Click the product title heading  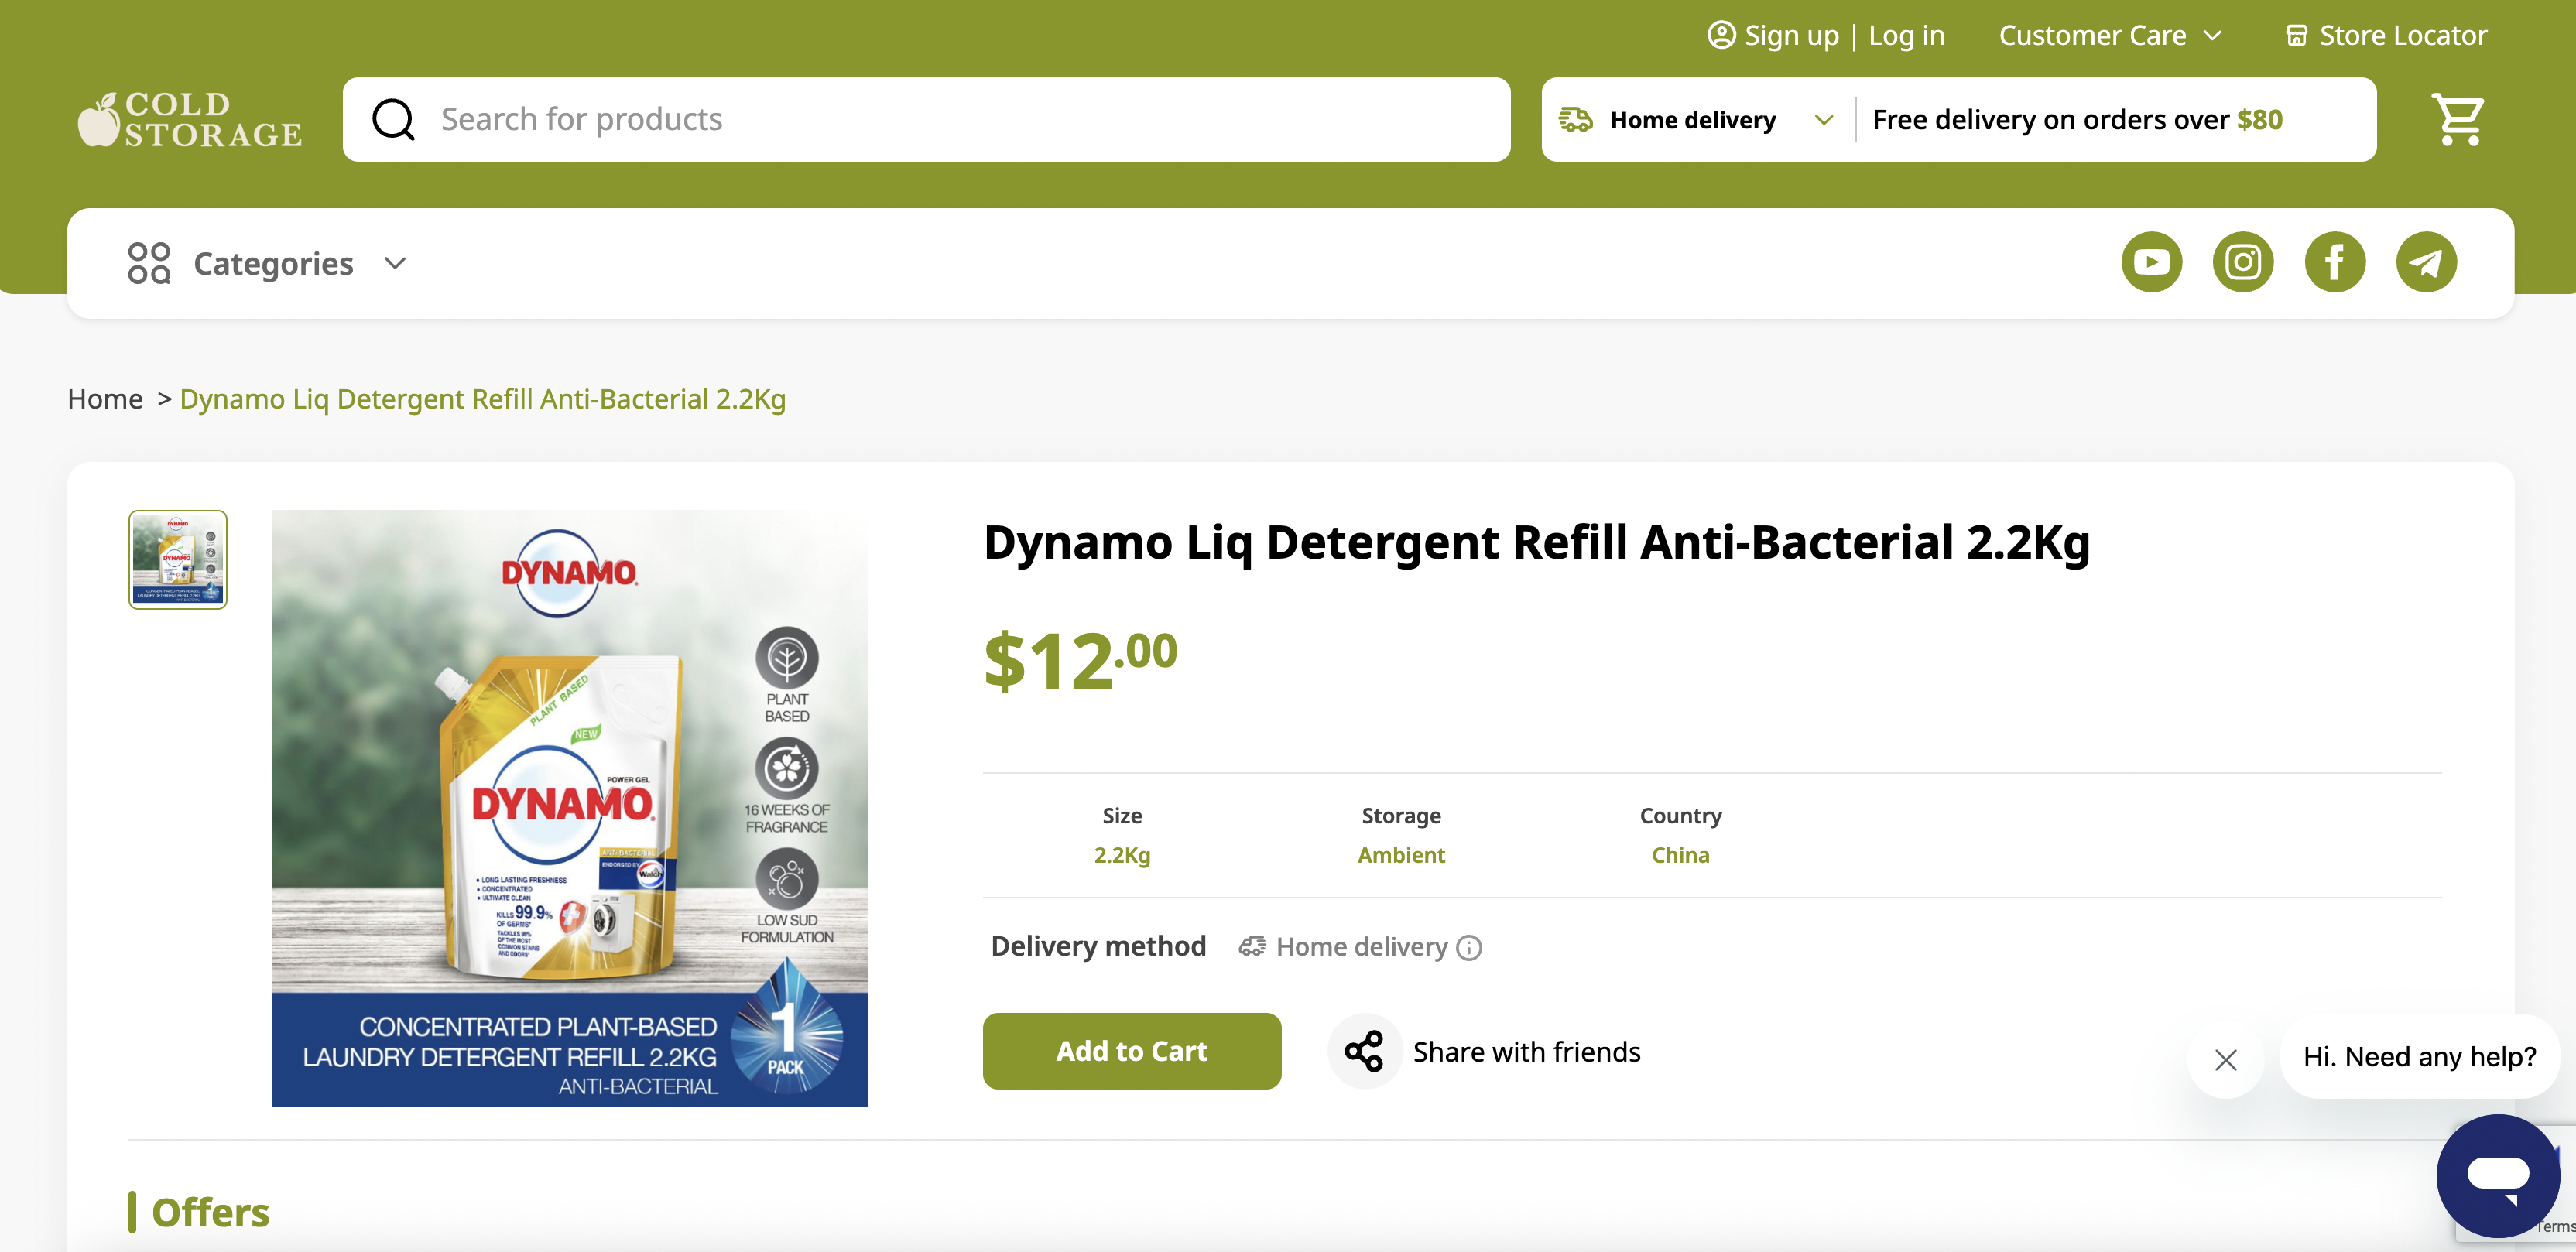tap(1537, 543)
